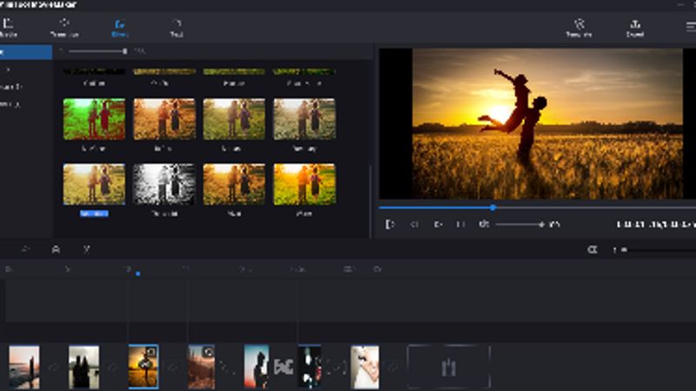The height and width of the screenshot is (391, 696).
Task: Click the timeline zoom icon
Action: (x=592, y=249)
